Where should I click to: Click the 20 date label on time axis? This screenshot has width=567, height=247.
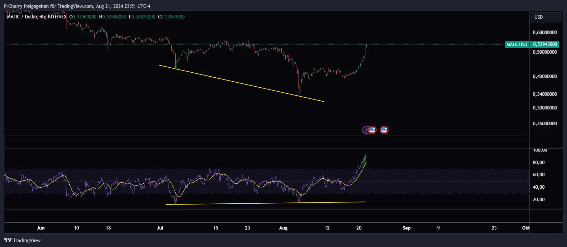tap(359, 228)
